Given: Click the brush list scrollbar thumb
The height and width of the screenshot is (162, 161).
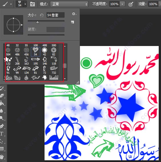Looking at the screenshot, I should 65,66.
